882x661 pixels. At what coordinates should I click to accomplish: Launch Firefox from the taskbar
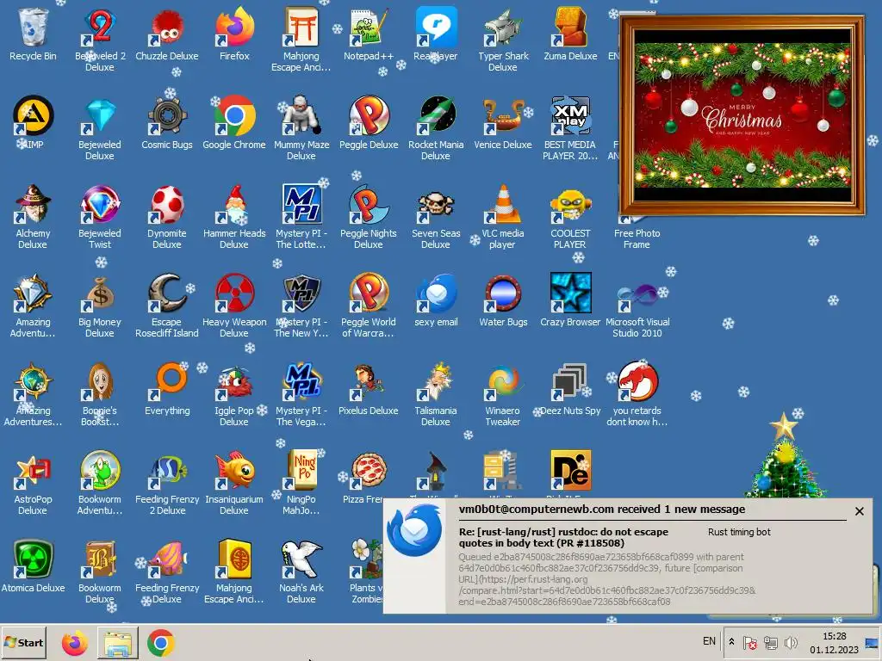pos(74,643)
